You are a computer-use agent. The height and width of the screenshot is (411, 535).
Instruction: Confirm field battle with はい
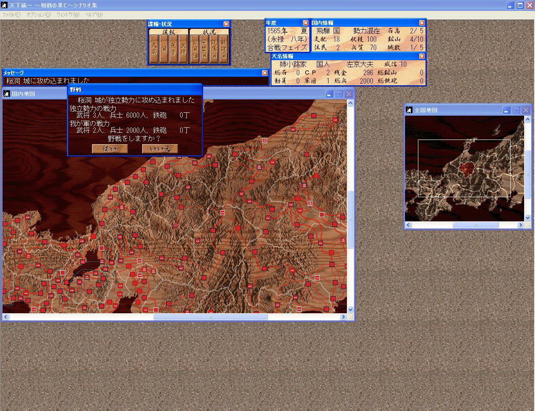[110, 149]
